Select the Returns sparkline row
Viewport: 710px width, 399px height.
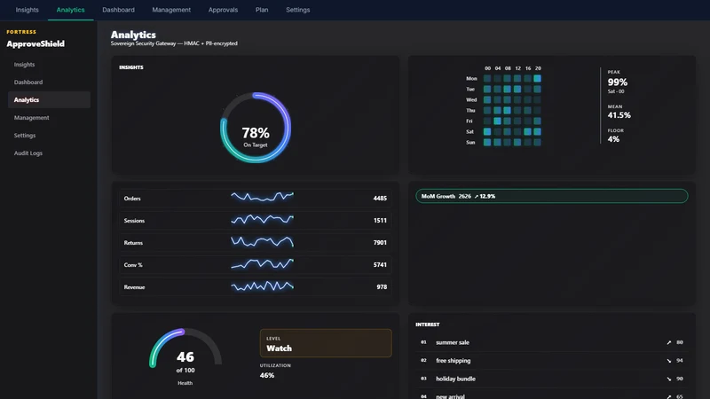pyautogui.click(x=256, y=242)
